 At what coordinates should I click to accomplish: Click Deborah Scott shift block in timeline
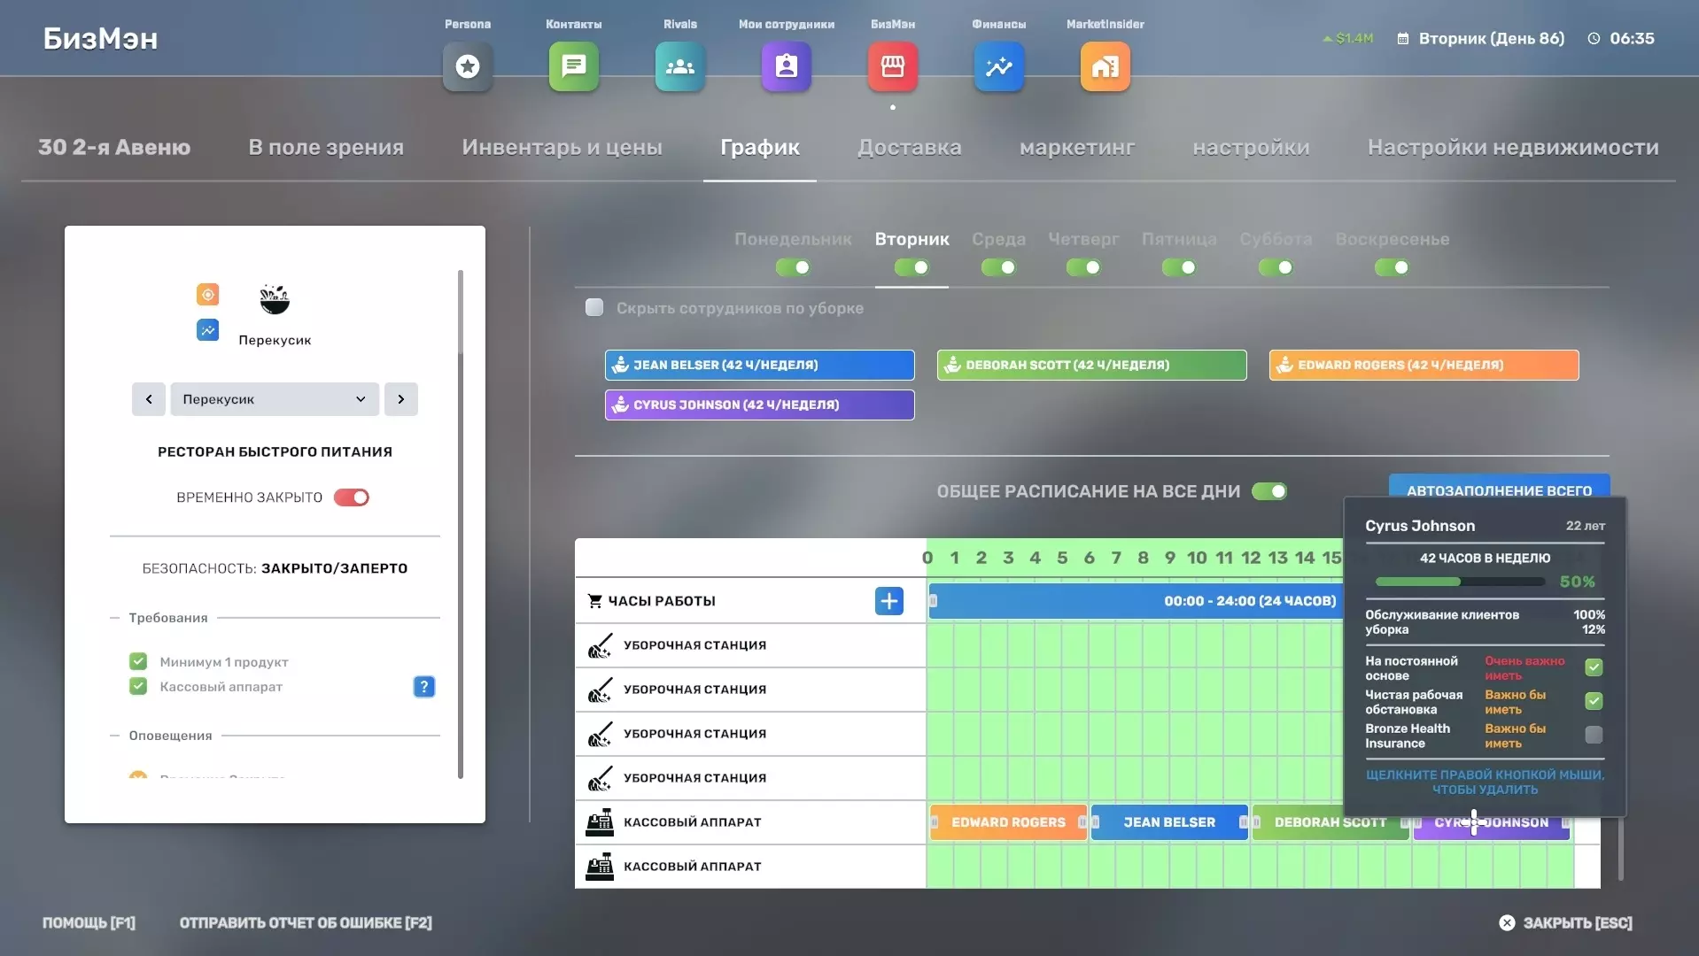tap(1330, 822)
